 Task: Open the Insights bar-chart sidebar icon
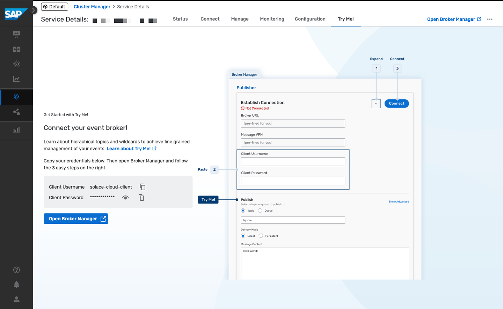coord(16,130)
